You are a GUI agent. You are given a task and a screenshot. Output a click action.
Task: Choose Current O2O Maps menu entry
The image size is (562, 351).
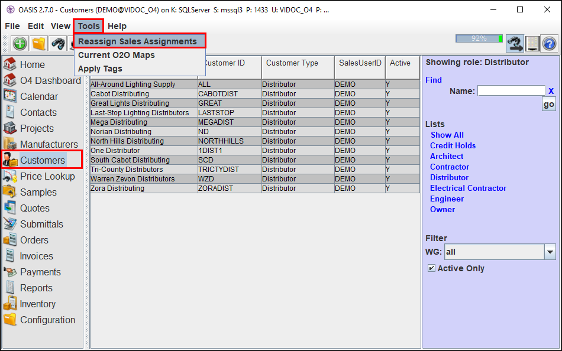tap(140, 55)
